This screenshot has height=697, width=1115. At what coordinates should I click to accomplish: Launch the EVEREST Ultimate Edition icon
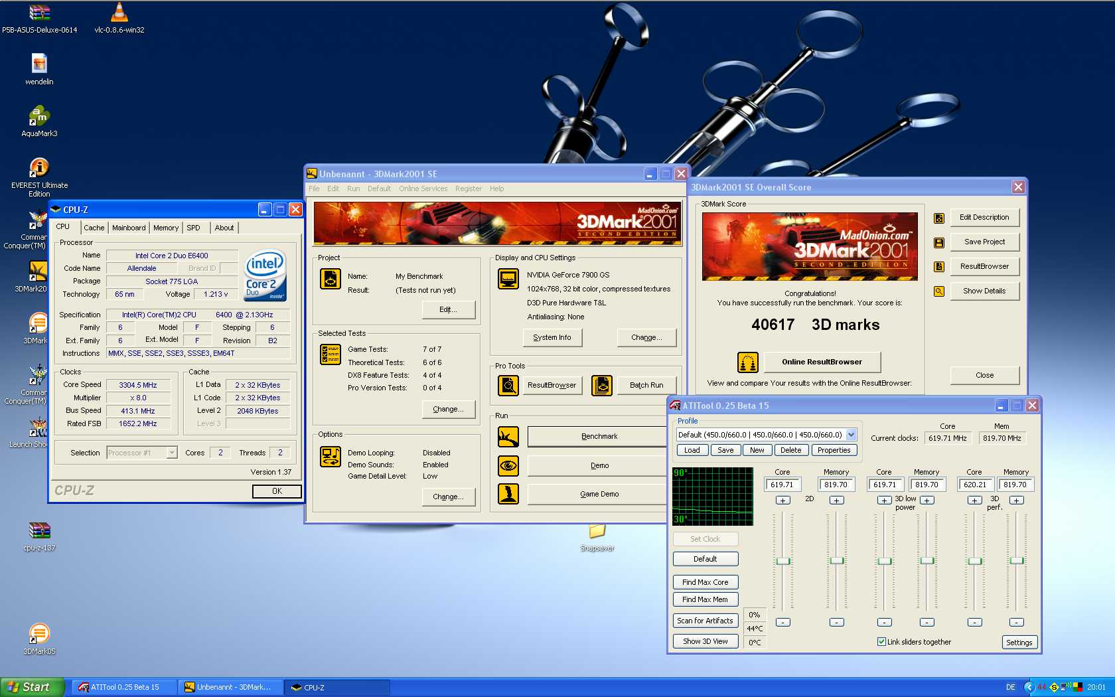39,167
